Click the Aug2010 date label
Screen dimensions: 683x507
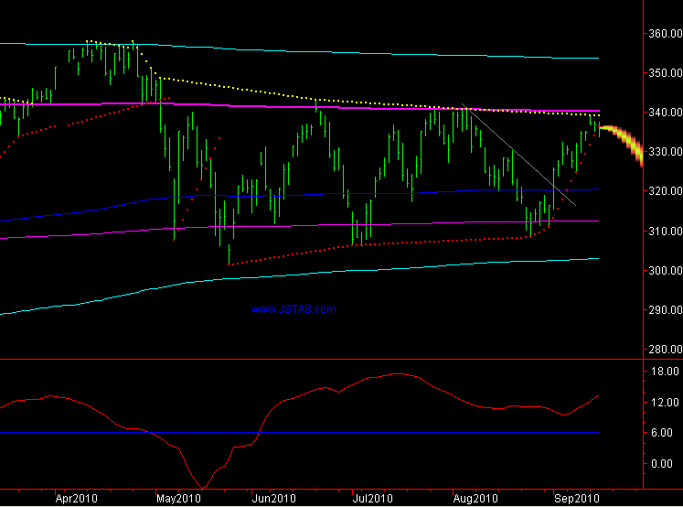pos(474,499)
